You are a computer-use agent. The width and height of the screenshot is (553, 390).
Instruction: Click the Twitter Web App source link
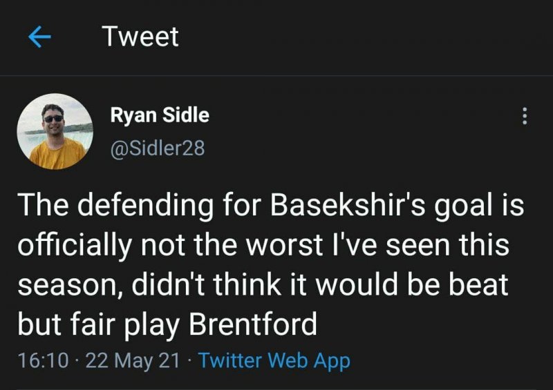[x=274, y=360]
